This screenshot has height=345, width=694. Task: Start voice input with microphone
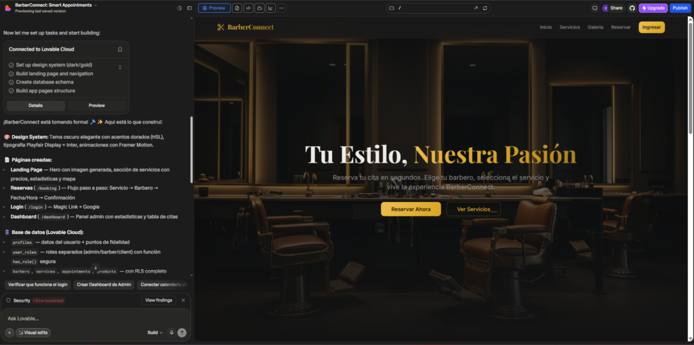pos(171,333)
